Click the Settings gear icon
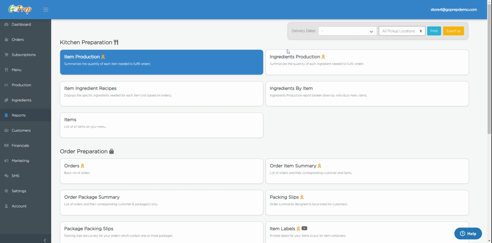This screenshot has width=492, height=243. coord(6,191)
